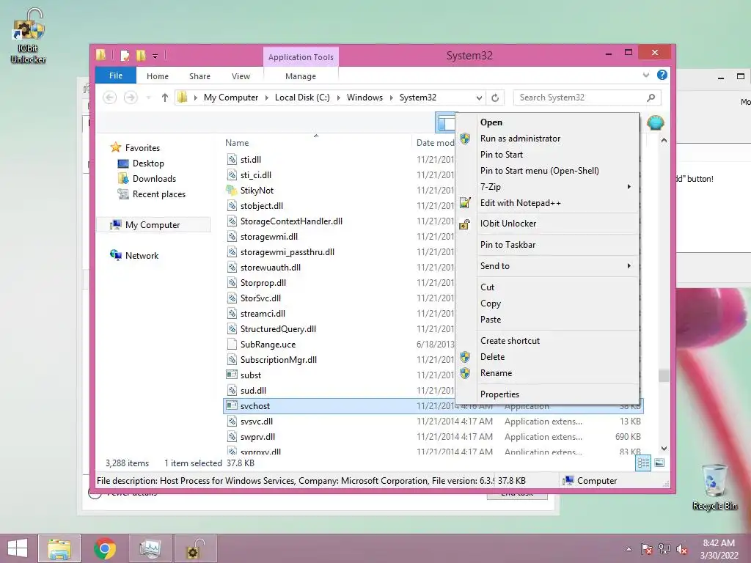Image resolution: width=751 pixels, height=563 pixels.
Task: Open the IObit Unlocker desktop shortcut
Action: 29,37
